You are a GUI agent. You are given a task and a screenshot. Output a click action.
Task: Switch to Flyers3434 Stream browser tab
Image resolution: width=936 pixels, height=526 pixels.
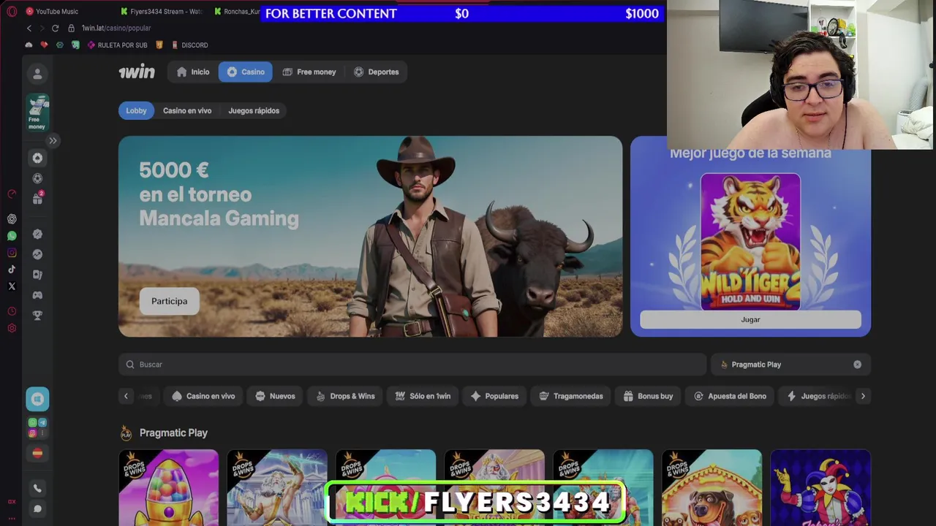pyautogui.click(x=162, y=11)
